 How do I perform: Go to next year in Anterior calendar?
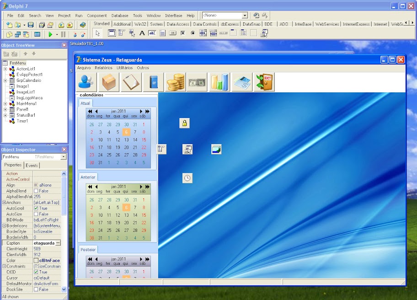(x=147, y=187)
